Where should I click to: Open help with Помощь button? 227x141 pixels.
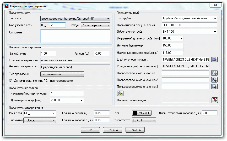[135, 130]
